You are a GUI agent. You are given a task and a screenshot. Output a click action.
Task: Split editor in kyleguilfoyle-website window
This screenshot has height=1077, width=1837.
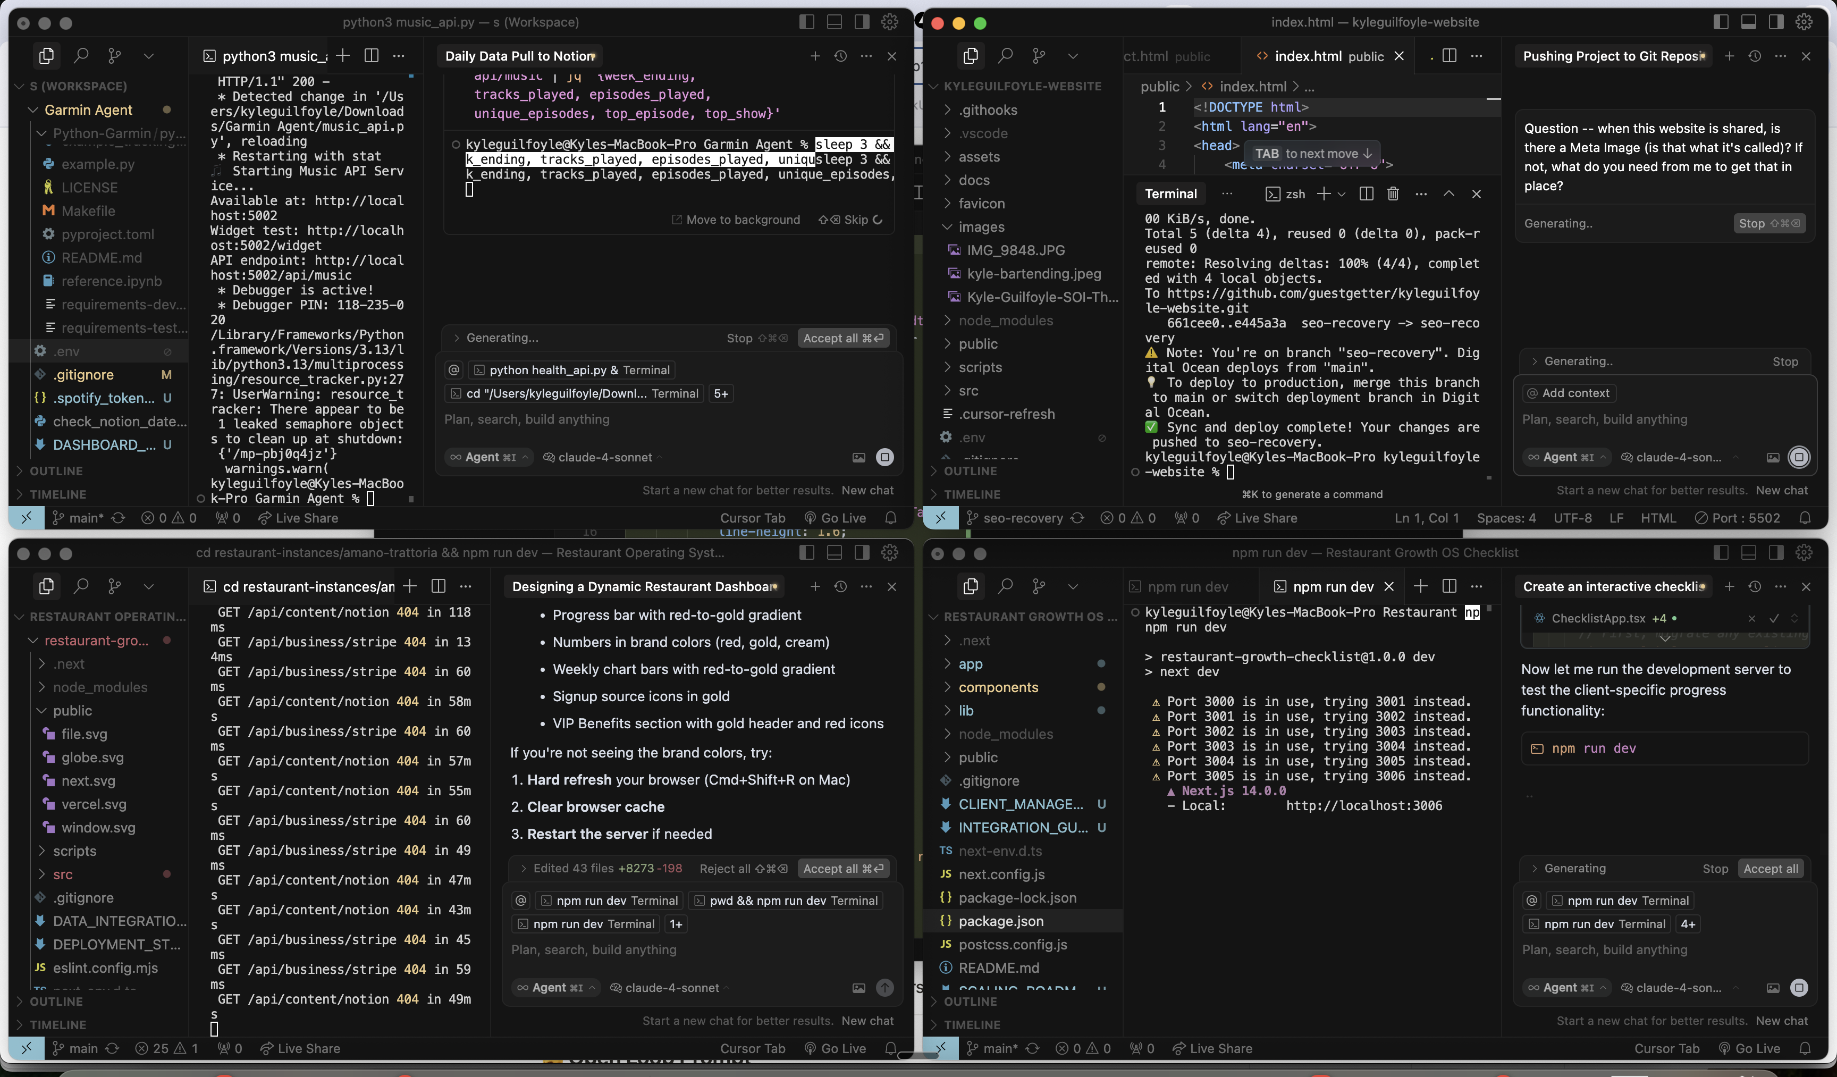pos(1449,56)
